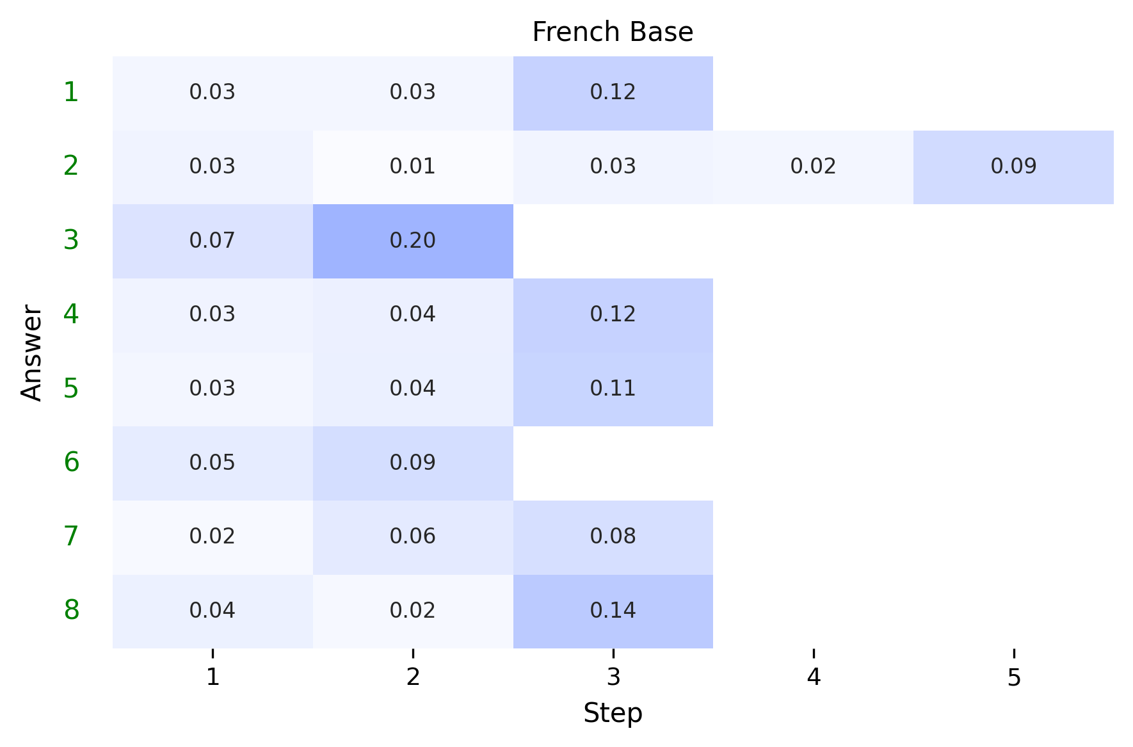Select the 0.05 cell in row 6
Viewport: 1133px width, 747px height.
point(213,463)
